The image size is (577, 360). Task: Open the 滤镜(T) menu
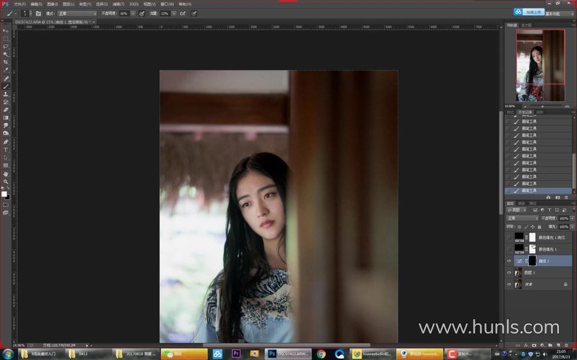click(118, 4)
